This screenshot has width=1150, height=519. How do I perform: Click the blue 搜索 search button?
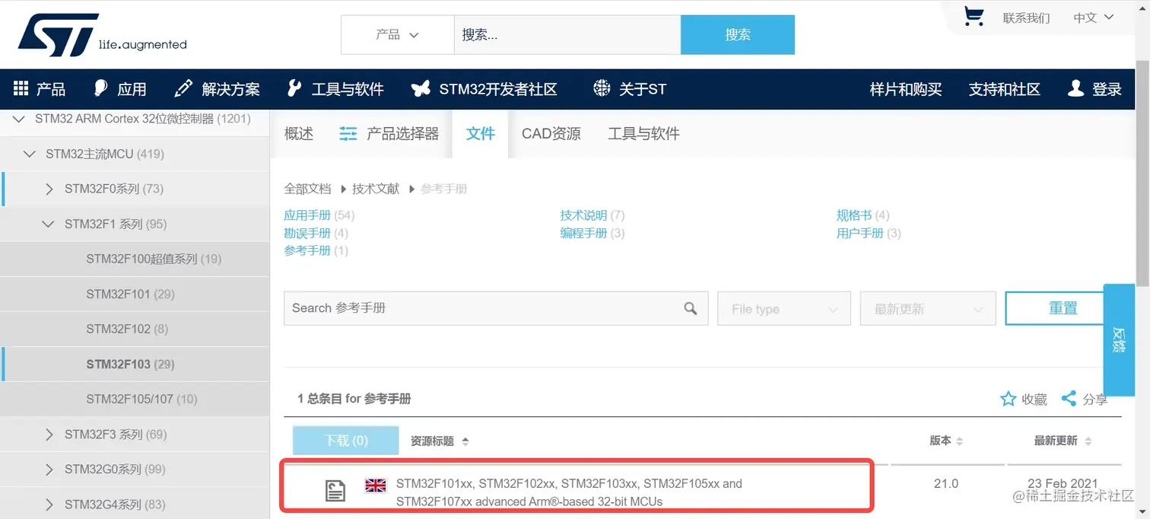coord(738,35)
